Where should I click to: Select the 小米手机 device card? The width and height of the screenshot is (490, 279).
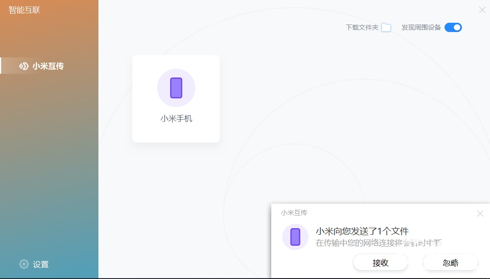point(176,99)
